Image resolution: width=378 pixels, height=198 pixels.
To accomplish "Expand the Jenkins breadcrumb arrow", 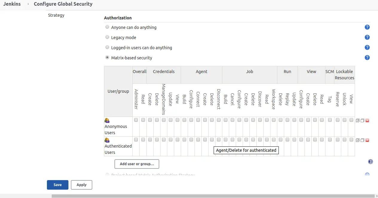I will click(x=28, y=4).
